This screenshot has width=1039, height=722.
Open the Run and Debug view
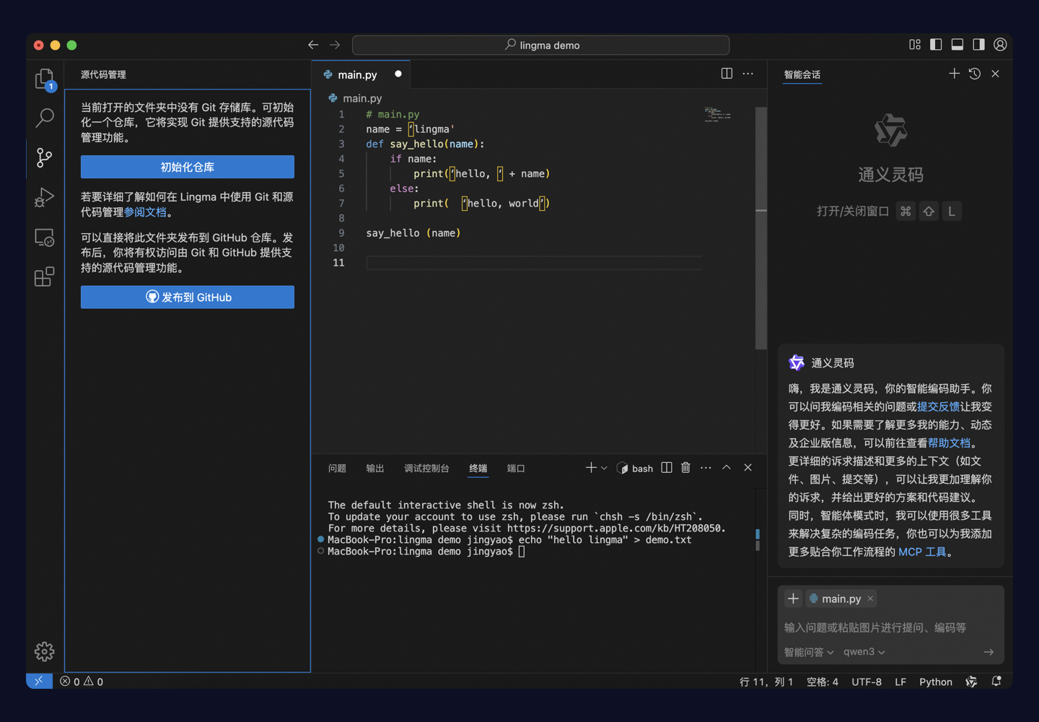pos(45,197)
